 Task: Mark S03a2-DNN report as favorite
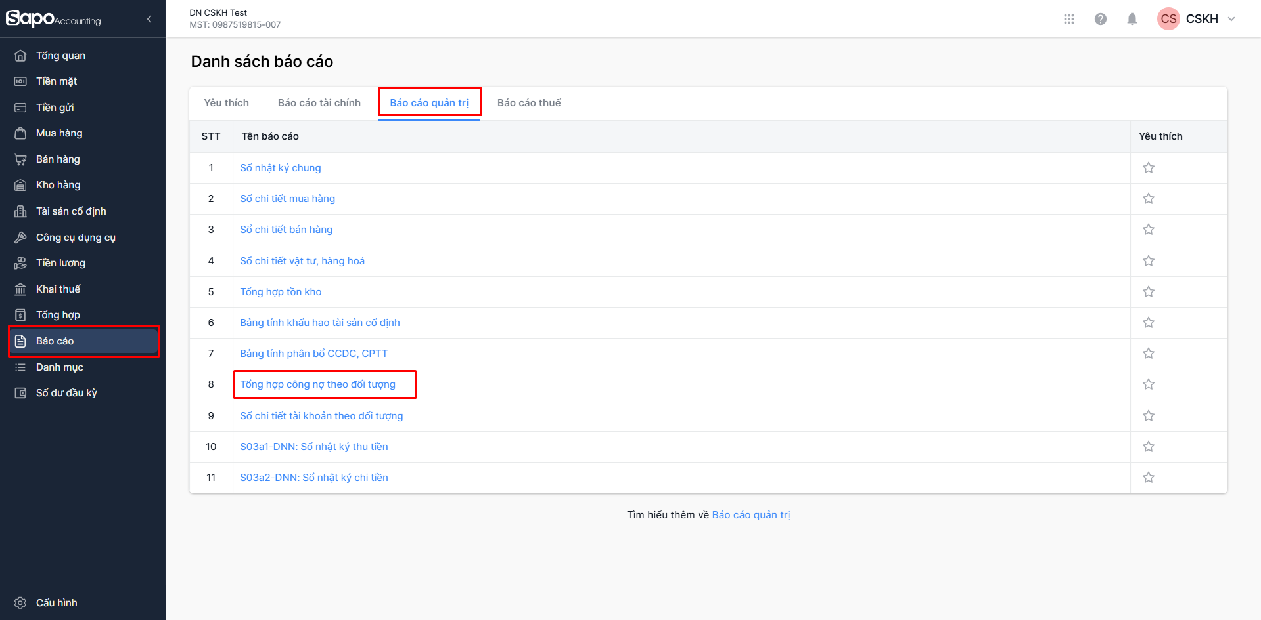(1149, 478)
